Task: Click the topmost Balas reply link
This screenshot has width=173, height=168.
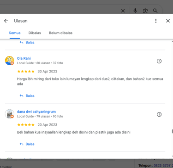Action: pyautogui.click(x=27, y=43)
